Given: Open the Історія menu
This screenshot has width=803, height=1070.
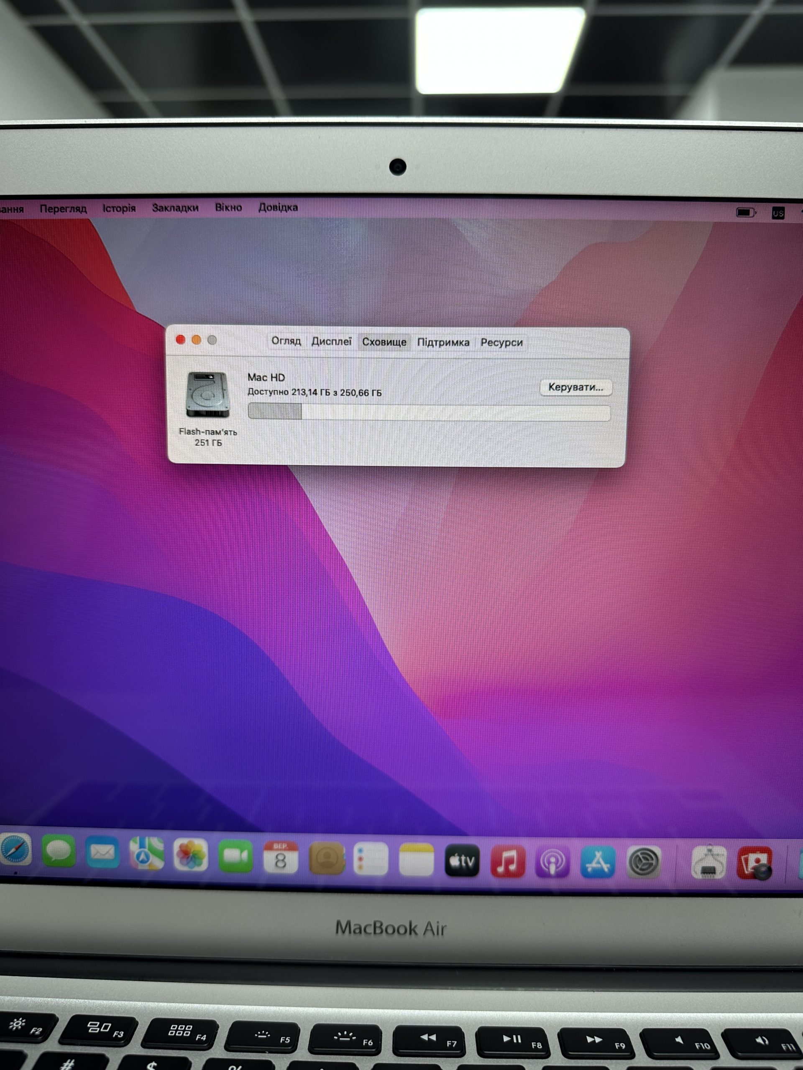Looking at the screenshot, I should pos(119,208).
